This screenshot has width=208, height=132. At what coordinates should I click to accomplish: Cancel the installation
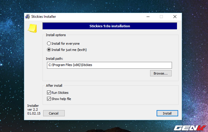coord(54,113)
